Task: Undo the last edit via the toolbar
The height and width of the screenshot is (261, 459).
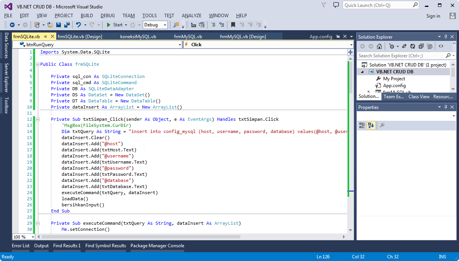Action: (x=78, y=25)
